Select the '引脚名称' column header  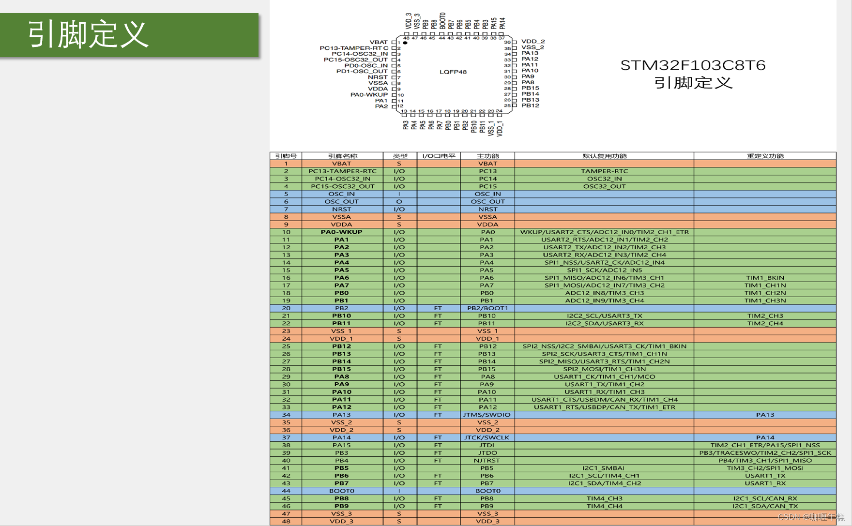click(342, 156)
